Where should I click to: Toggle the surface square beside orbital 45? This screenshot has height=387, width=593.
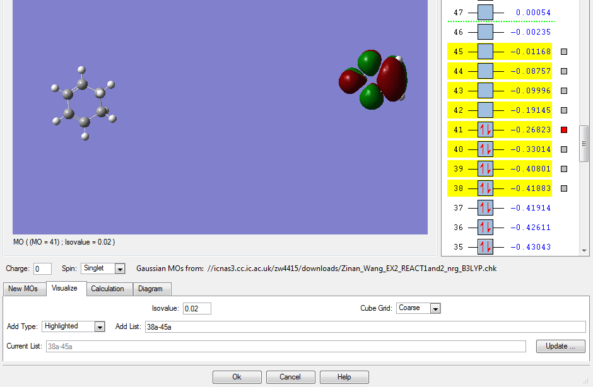pos(564,52)
